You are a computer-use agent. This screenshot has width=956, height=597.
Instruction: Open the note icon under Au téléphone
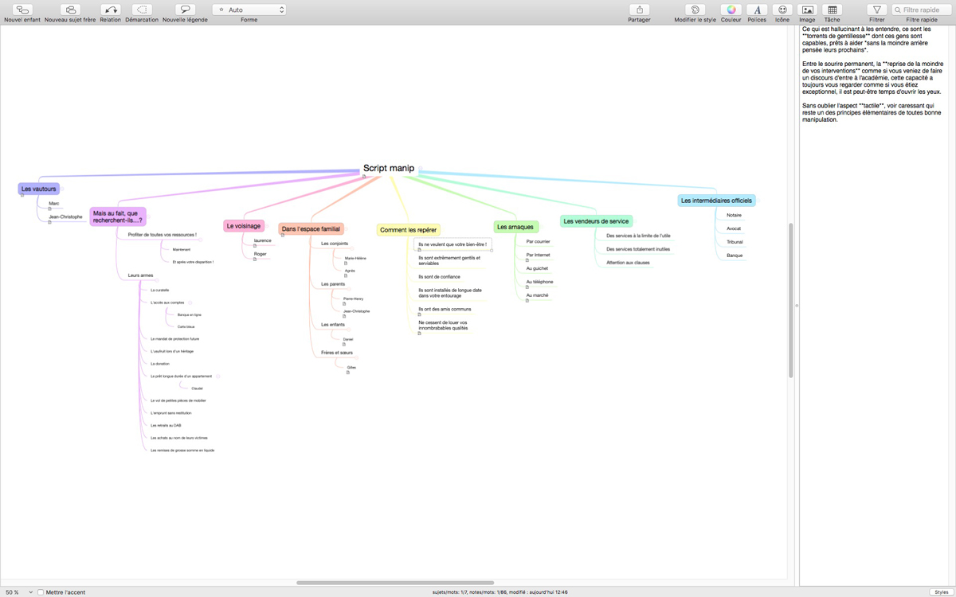527,287
